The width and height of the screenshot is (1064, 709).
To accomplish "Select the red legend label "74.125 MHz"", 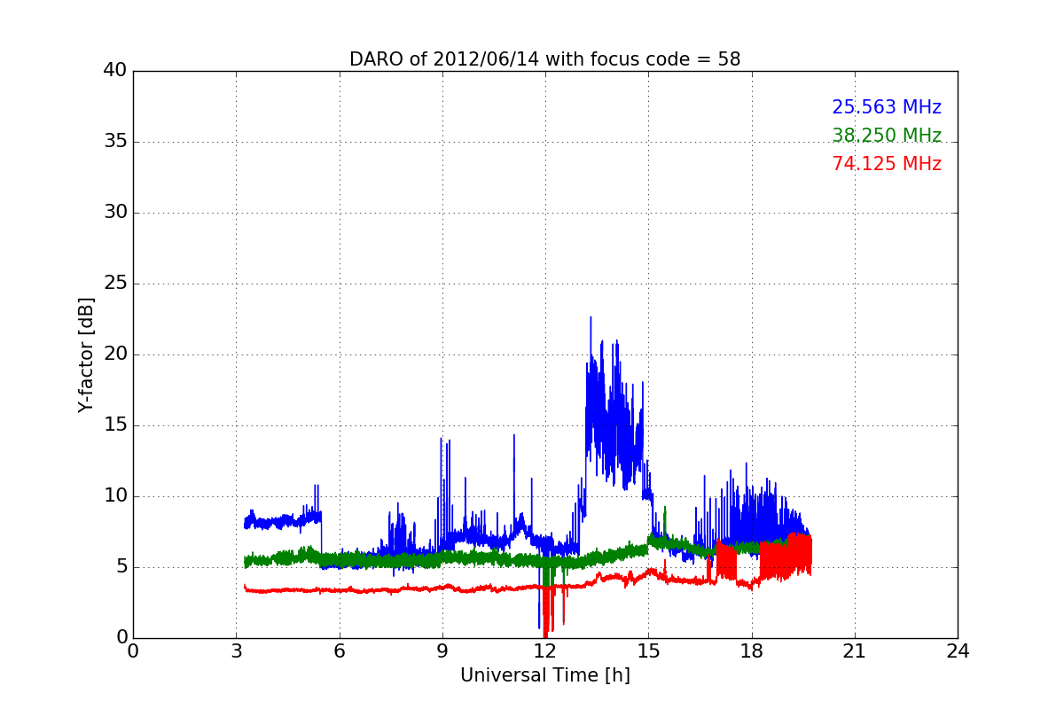I will click(887, 164).
